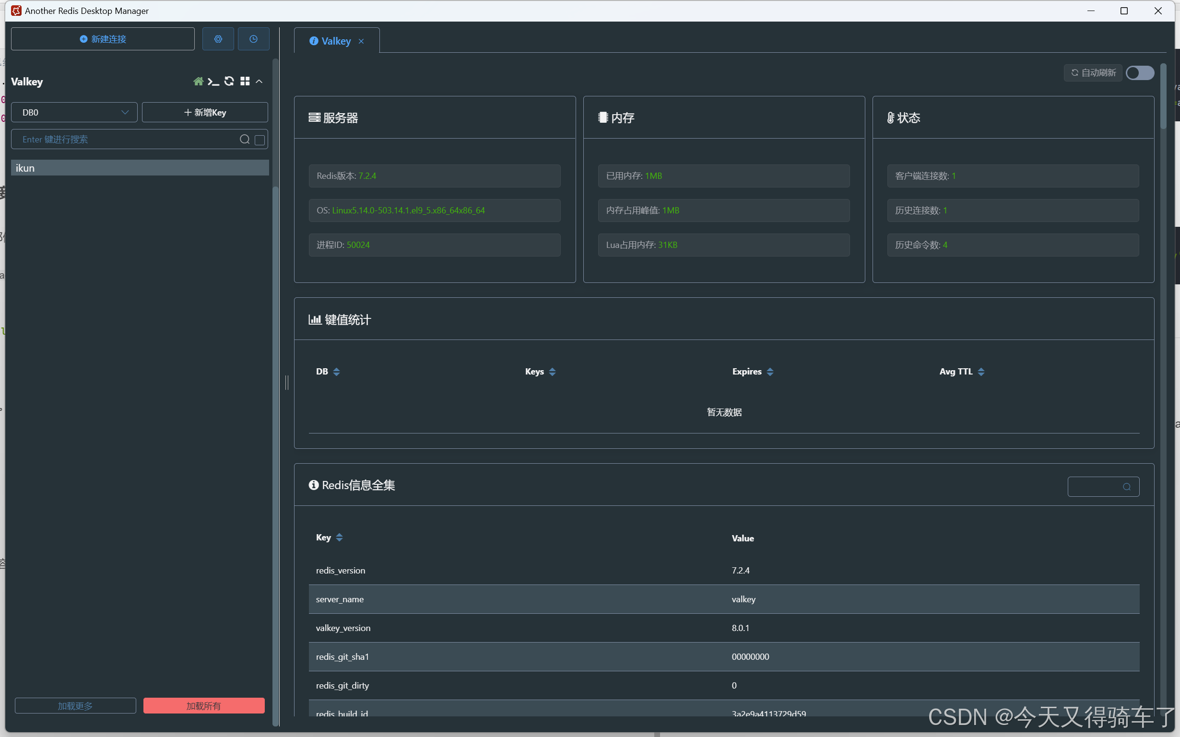Click the home icon next to Valkey

coord(198,82)
